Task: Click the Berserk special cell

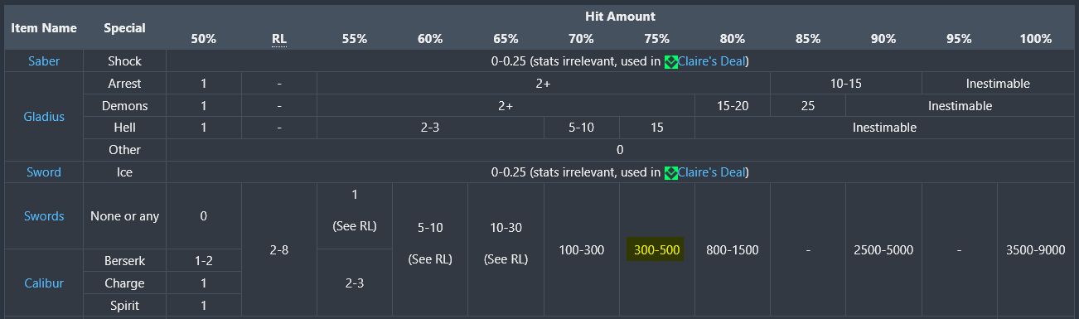Action: point(124,261)
